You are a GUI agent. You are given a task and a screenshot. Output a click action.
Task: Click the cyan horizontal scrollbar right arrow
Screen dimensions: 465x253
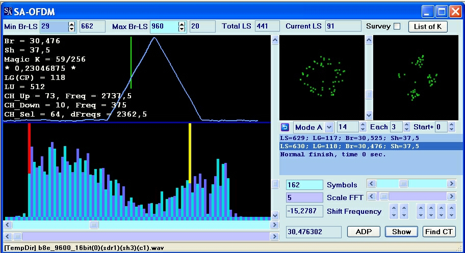point(274,225)
